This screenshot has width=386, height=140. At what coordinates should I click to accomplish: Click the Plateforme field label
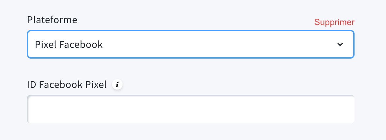click(52, 20)
